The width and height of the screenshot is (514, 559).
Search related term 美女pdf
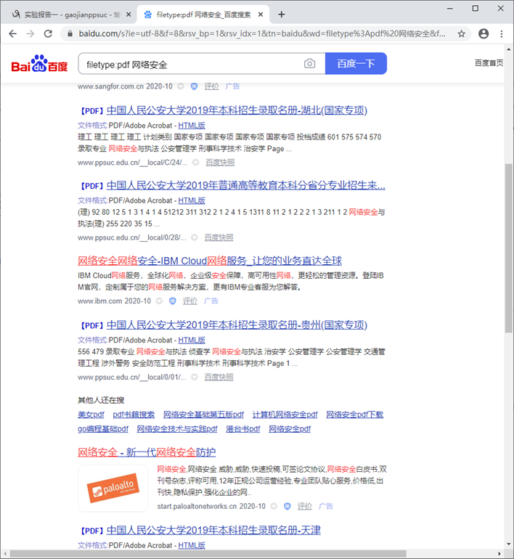(x=91, y=415)
